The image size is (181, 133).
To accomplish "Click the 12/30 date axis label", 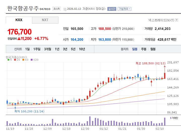I will [x=85, y=129].
